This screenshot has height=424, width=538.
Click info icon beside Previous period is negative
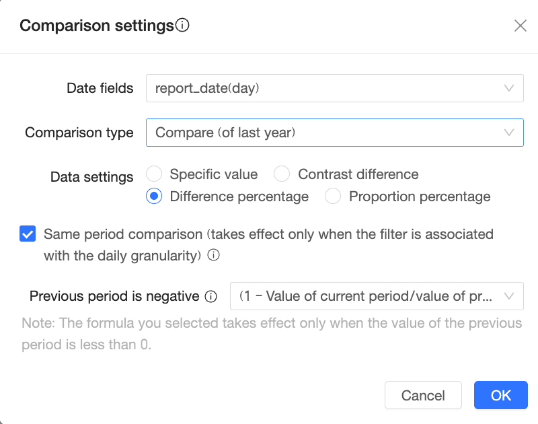[x=210, y=296]
